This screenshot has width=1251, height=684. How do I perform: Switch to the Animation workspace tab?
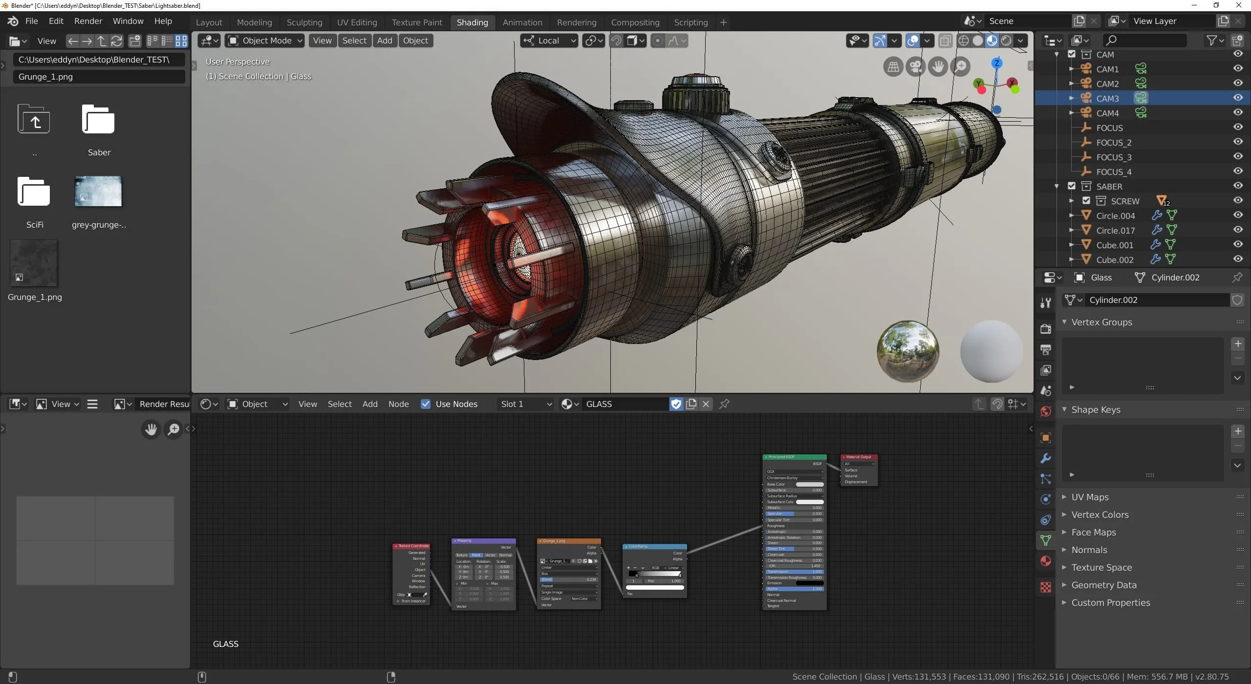point(522,22)
